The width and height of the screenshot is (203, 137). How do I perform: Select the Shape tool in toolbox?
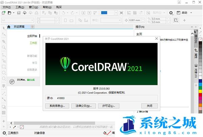(x=4, y=34)
